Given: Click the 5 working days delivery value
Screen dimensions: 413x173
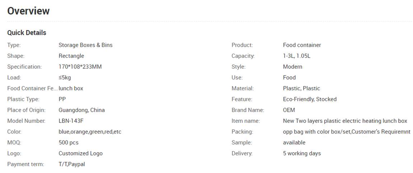Looking at the screenshot, I should (302, 153).
